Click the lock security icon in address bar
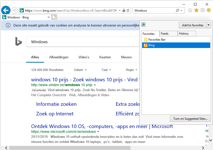213x150 pixels. (124, 10)
